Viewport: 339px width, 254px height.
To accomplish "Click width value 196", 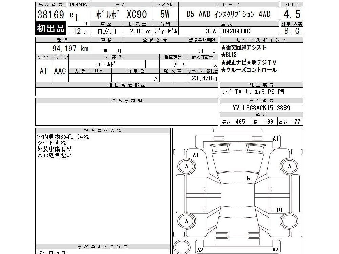I will coord(269,122).
